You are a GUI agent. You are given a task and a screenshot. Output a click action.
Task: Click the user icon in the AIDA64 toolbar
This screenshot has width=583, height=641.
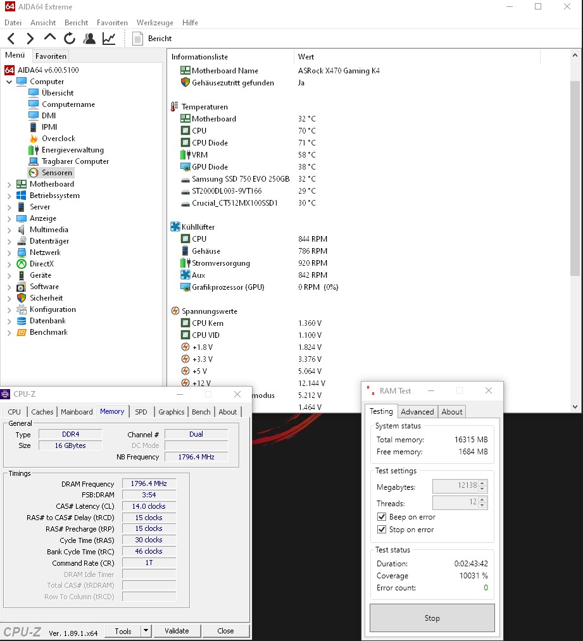[89, 39]
